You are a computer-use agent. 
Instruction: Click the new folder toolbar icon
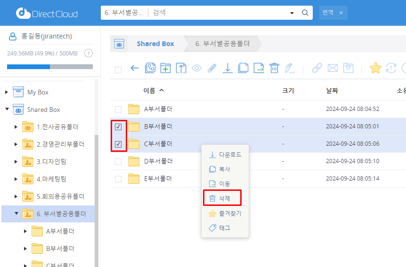point(165,68)
